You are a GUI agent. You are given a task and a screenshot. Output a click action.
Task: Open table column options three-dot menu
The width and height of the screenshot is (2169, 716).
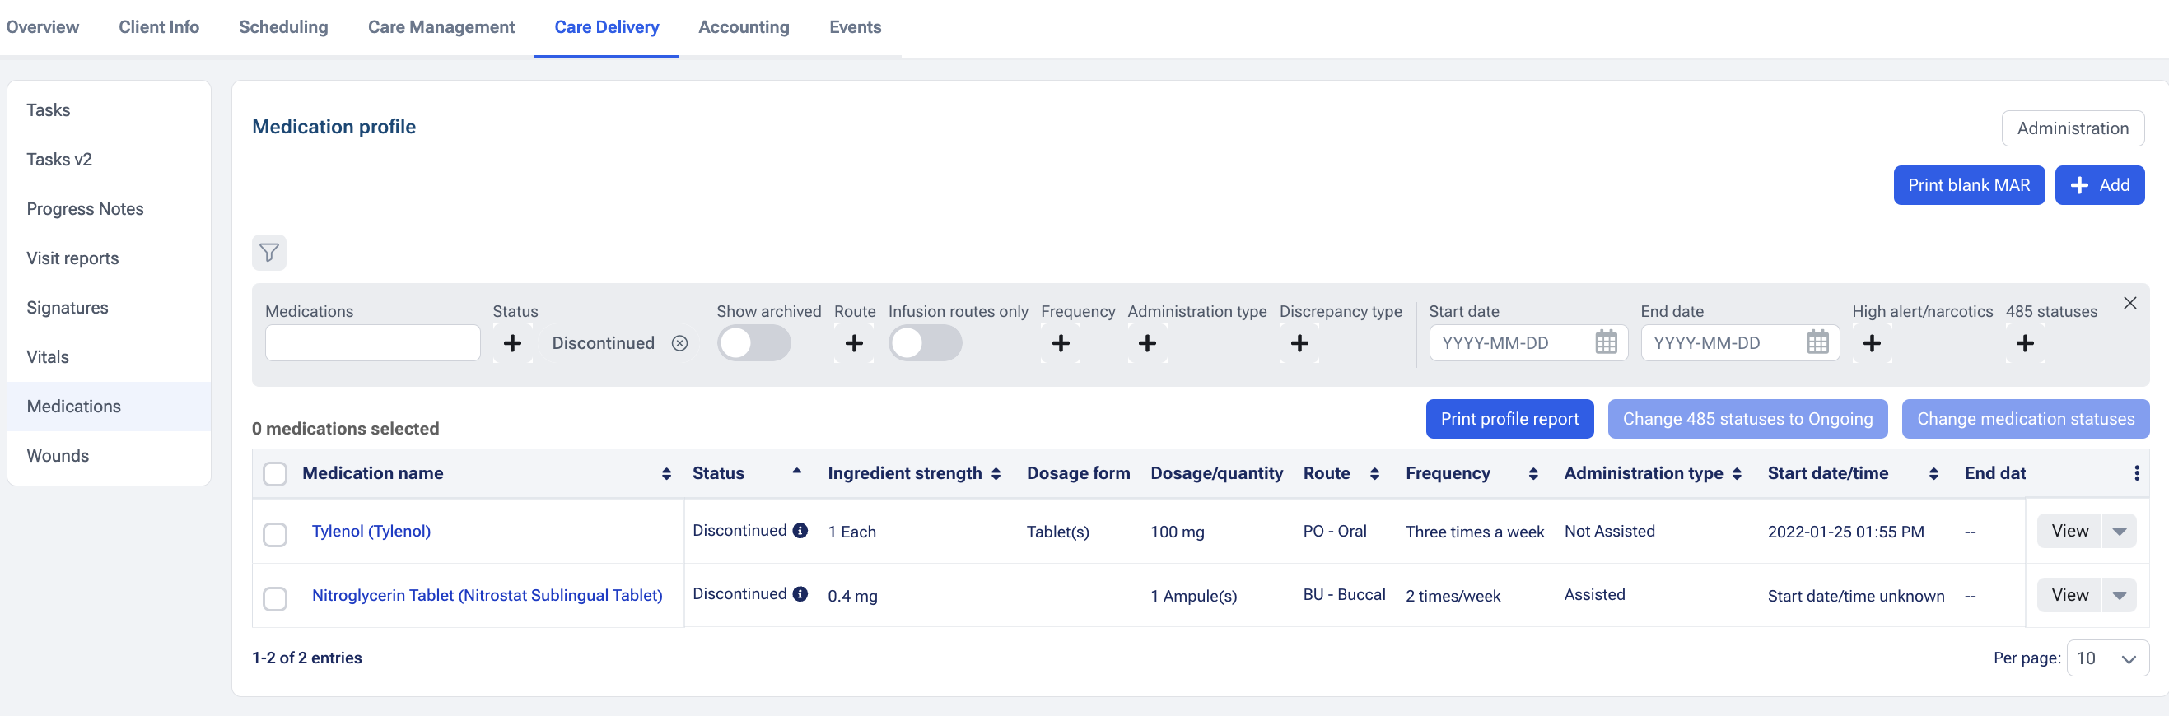pyautogui.click(x=2136, y=473)
